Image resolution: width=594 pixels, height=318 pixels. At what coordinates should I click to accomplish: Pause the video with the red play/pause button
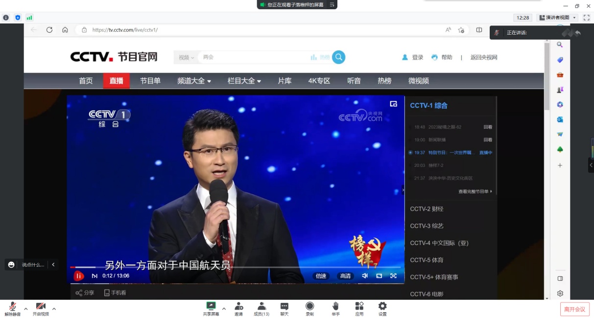(x=78, y=276)
